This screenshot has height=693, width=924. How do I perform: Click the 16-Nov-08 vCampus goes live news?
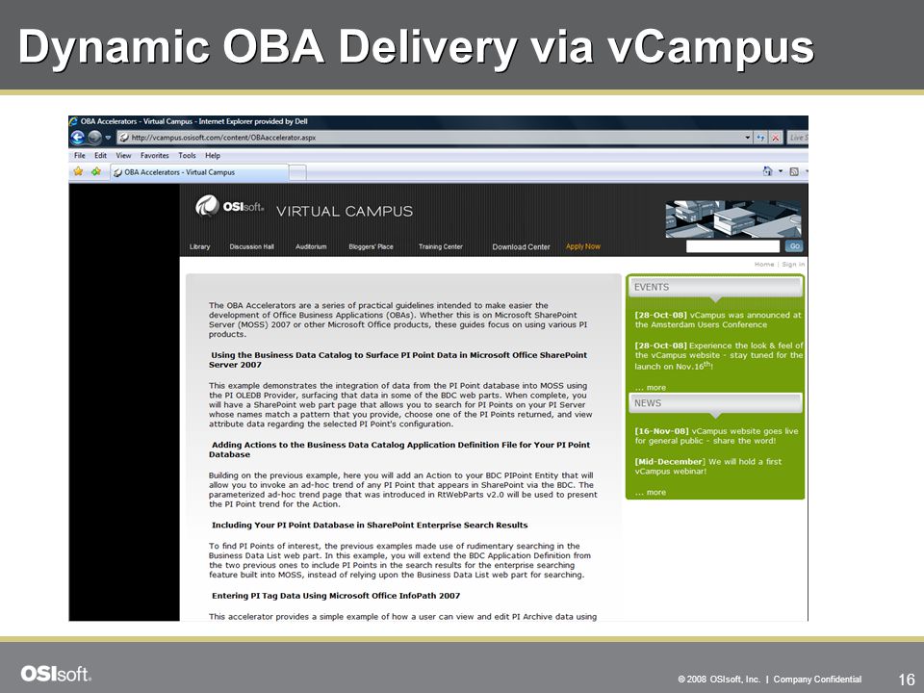click(x=716, y=436)
